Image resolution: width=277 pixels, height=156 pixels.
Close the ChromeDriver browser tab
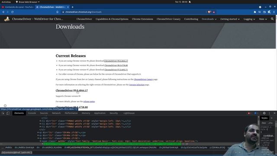coord(68,7)
